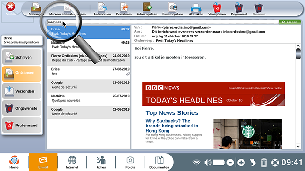Screen dimensions: 305x171
Task: Click the message scrollbar down arrow
Action: click(298, 147)
